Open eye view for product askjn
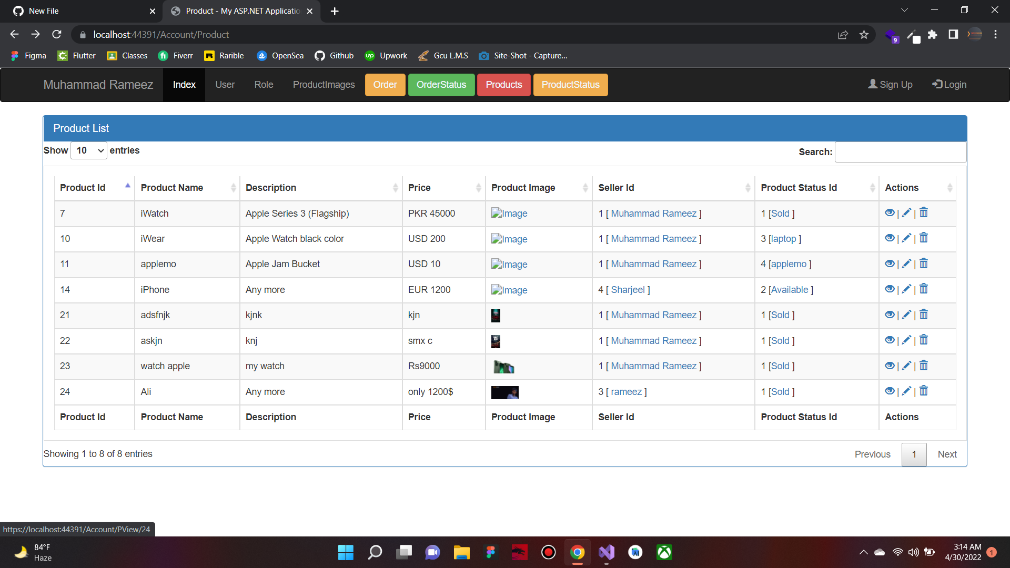This screenshot has width=1010, height=568. [890, 340]
